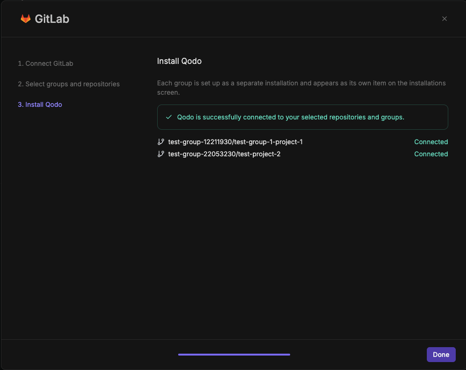Click the success checkmark icon
The height and width of the screenshot is (370, 466).
click(x=169, y=117)
